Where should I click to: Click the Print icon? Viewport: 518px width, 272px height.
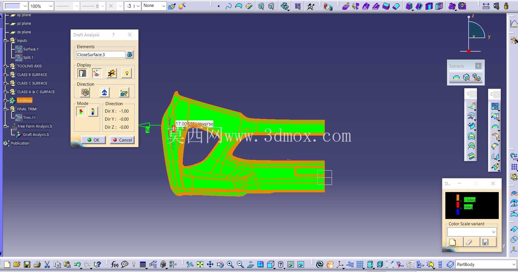tap(37, 265)
